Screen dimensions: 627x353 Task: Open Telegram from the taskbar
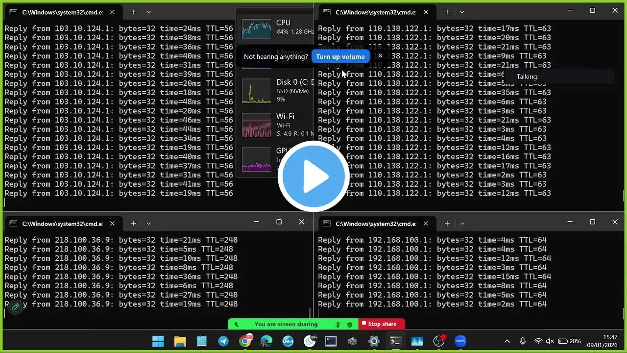223,341
